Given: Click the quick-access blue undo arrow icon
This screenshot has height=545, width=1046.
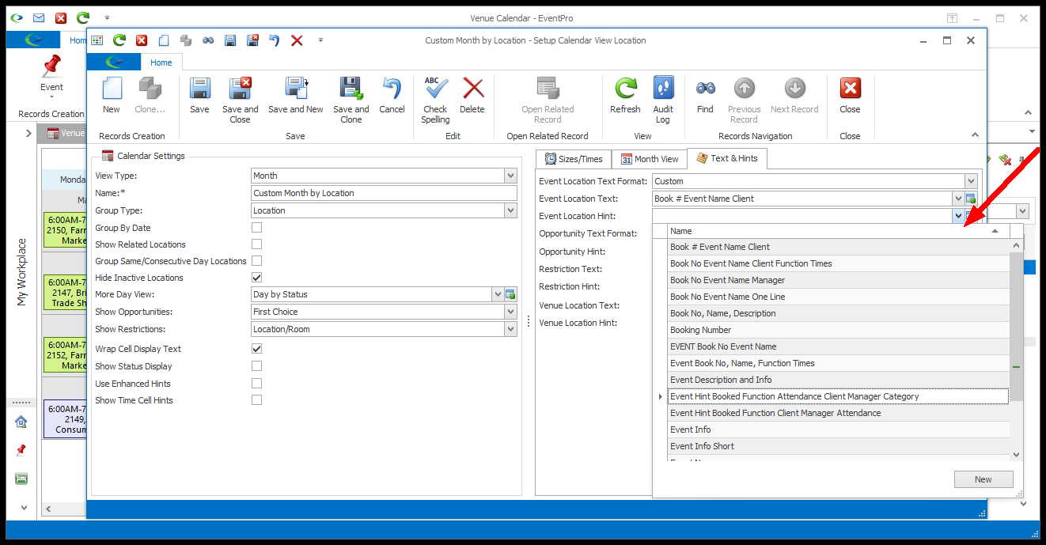Looking at the screenshot, I should click(275, 40).
